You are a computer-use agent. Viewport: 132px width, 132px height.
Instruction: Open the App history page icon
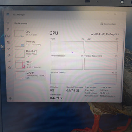pos(9,43)
